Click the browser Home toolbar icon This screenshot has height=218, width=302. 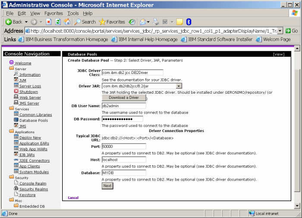67,21
